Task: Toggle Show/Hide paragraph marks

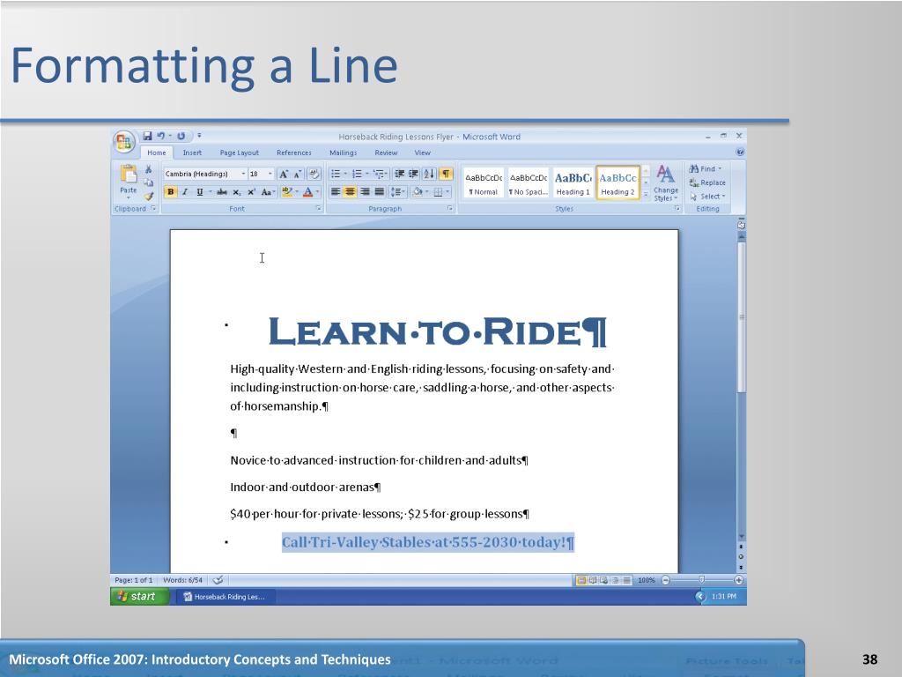Action: click(x=445, y=174)
